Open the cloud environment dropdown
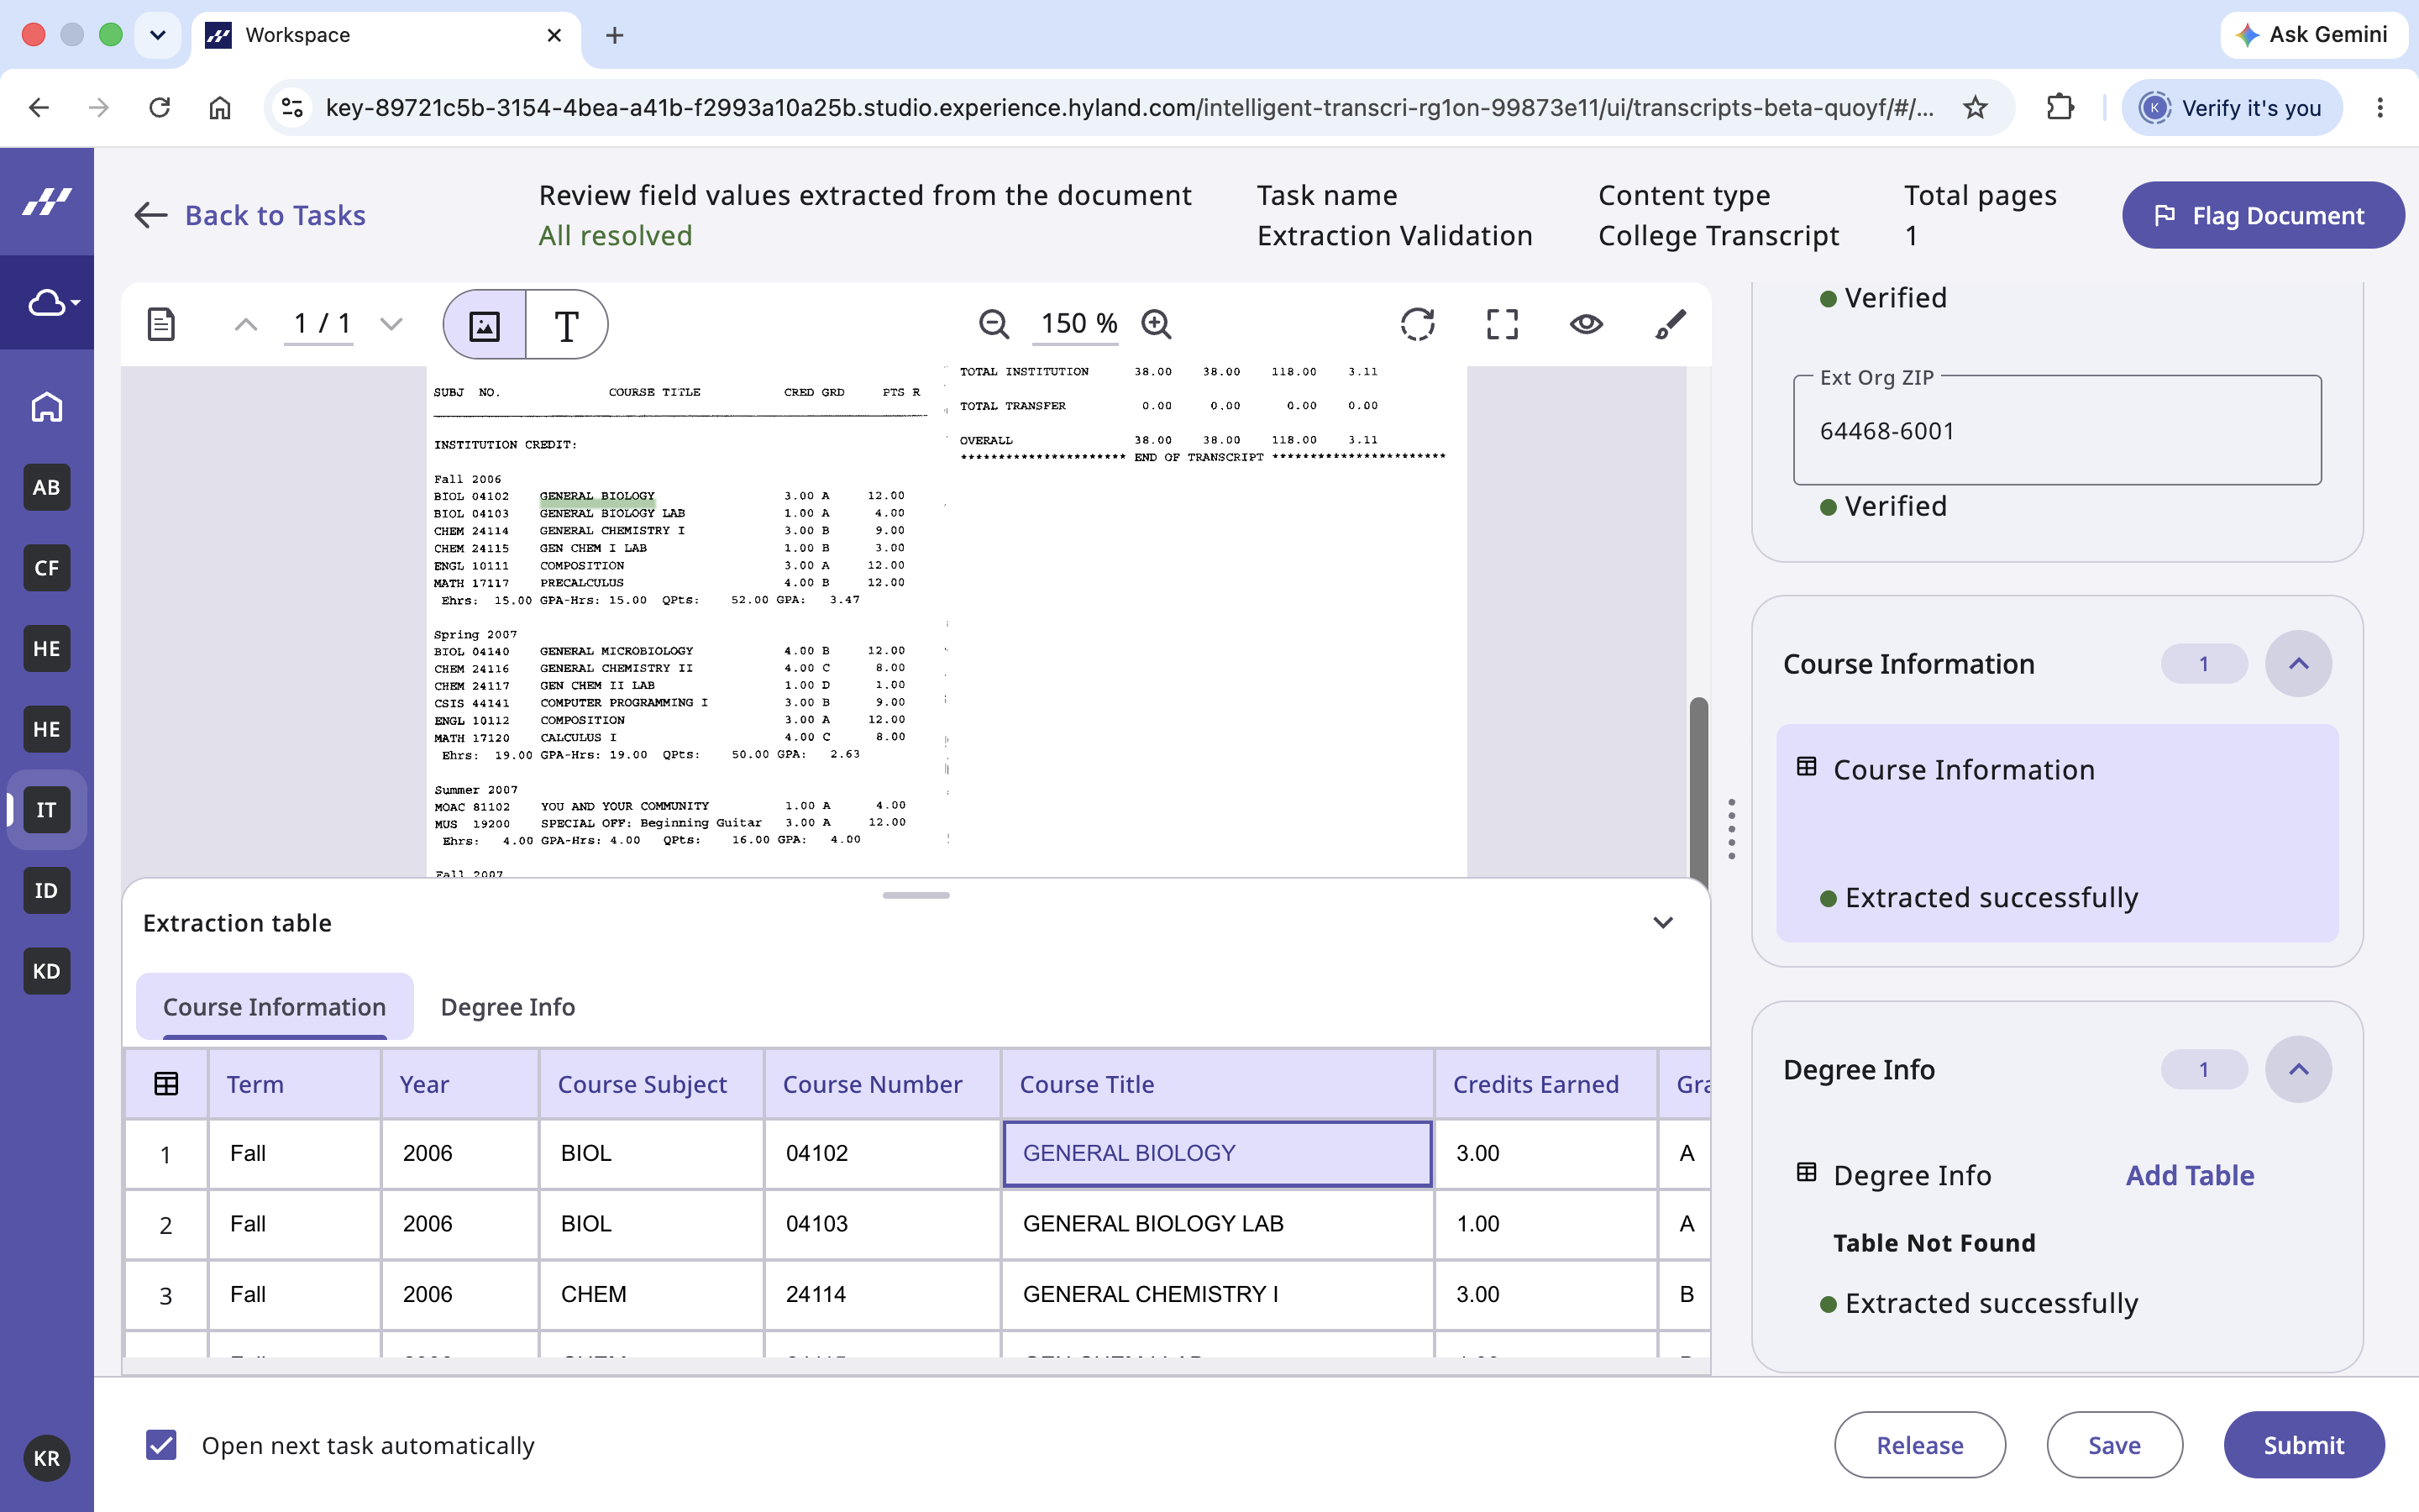 [x=52, y=302]
